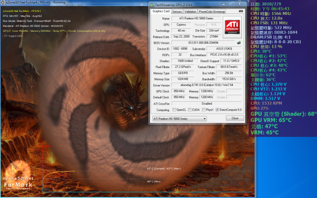Image resolution: width=317 pixels, height=198 pixels.
Task: Click the GPU field showing Cypress
Action: [181, 25]
